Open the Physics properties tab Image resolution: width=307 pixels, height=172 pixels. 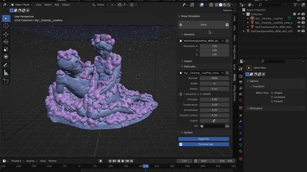click(241, 133)
